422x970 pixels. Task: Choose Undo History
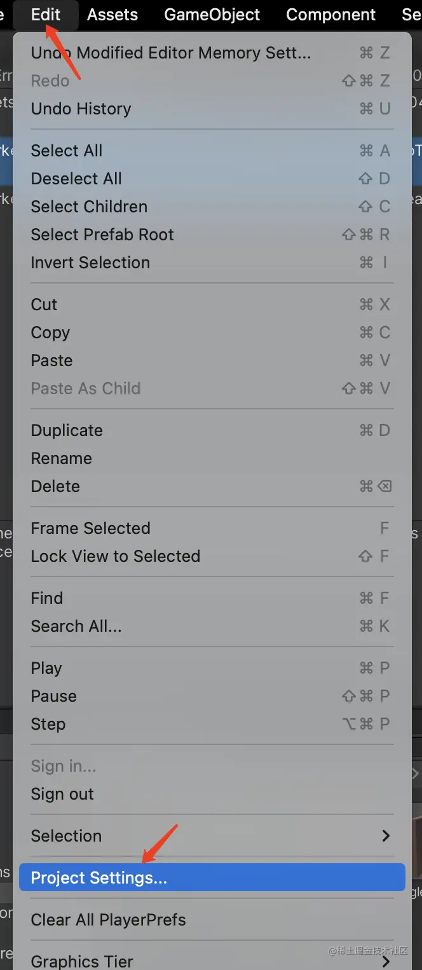(x=81, y=109)
